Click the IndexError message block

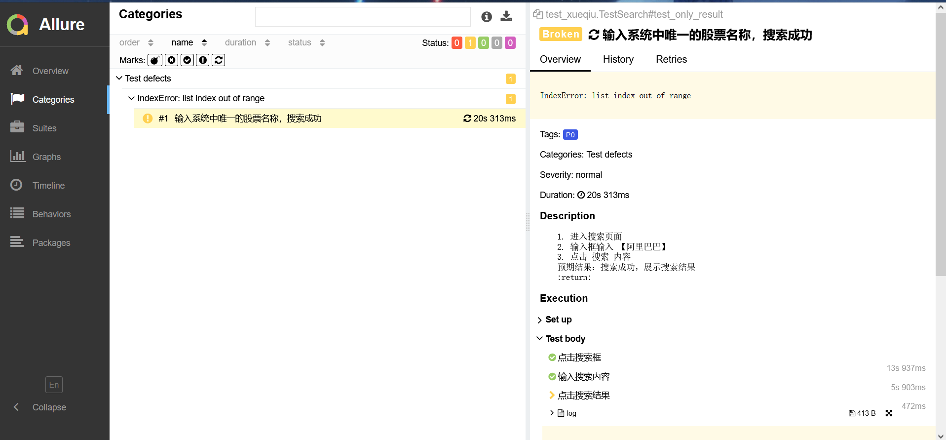pyautogui.click(x=733, y=96)
